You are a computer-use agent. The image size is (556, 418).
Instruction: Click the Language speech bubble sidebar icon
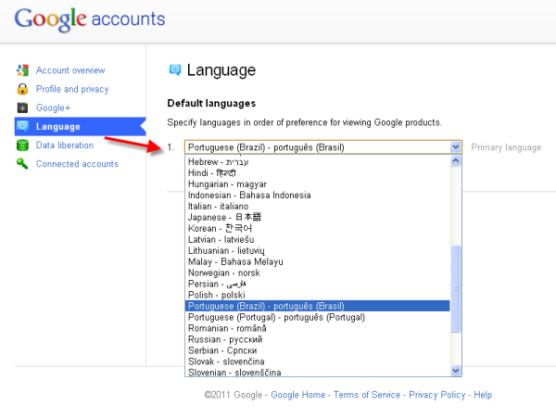[x=22, y=126]
